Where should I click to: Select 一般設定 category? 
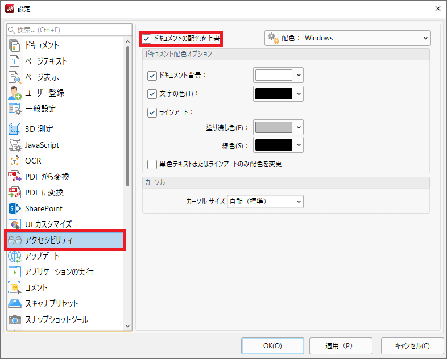(65, 109)
